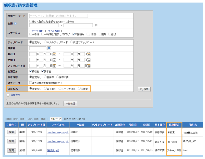Open the 受領日 end date calendar icon
205x159 pixels.
pyautogui.click(x=89, y=60)
